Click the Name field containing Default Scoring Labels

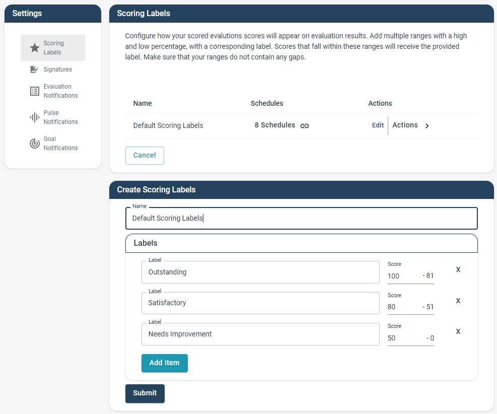[301, 219]
